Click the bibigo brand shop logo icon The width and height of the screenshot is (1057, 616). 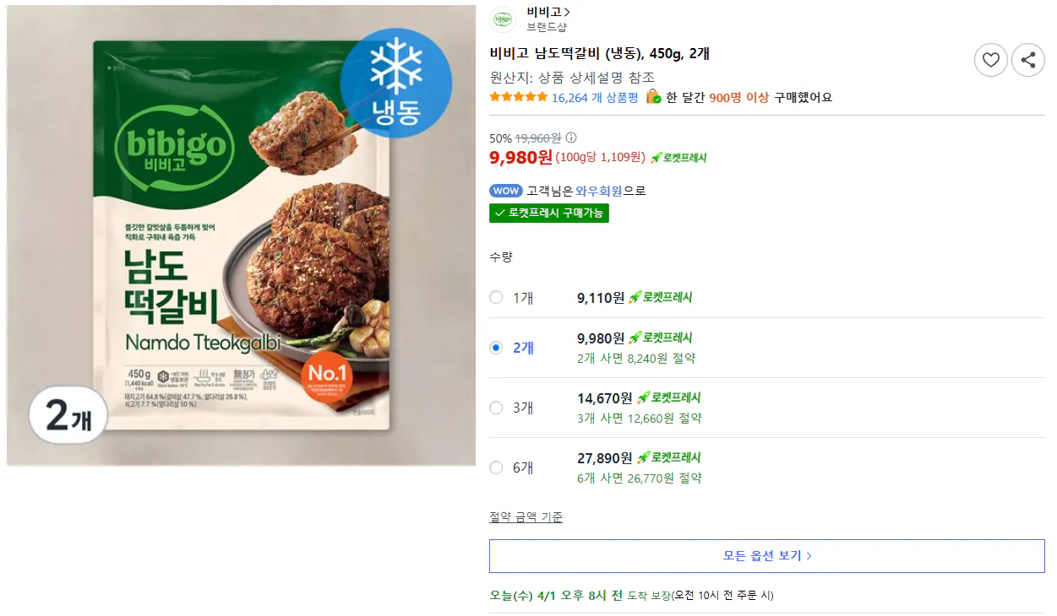501,19
